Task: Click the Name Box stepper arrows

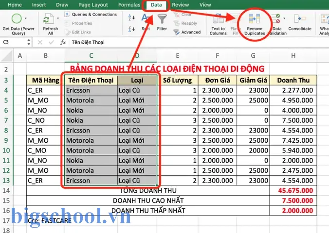Action: coord(29,42)
